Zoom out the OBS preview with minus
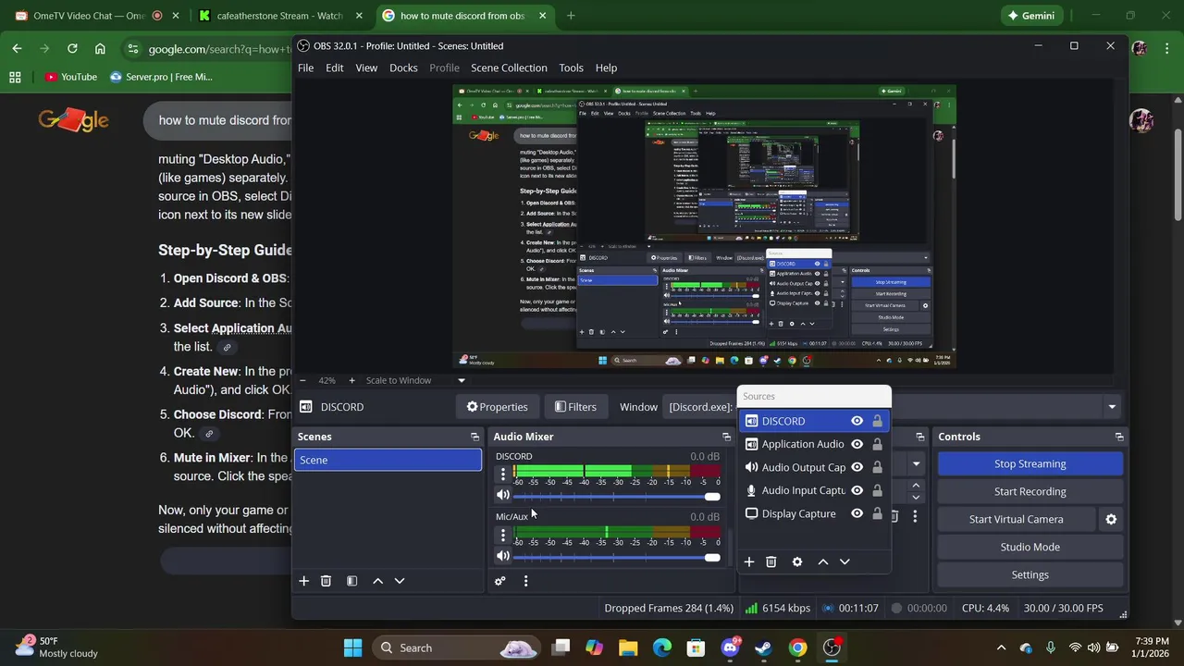 pos(302,380)
